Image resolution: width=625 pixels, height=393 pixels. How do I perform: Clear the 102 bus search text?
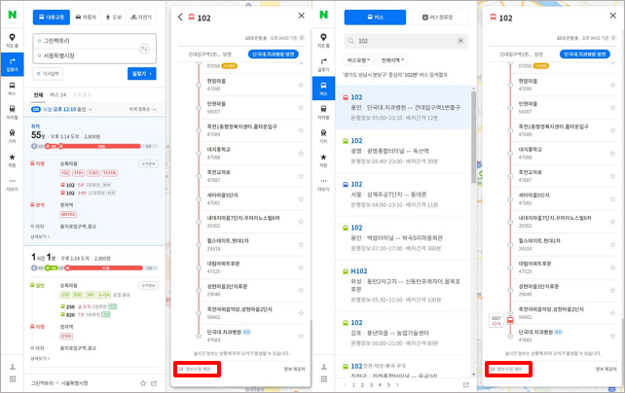click(460, 41)
